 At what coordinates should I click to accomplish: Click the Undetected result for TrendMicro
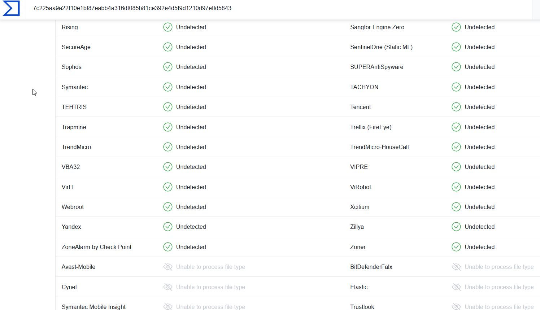(191, 147)
